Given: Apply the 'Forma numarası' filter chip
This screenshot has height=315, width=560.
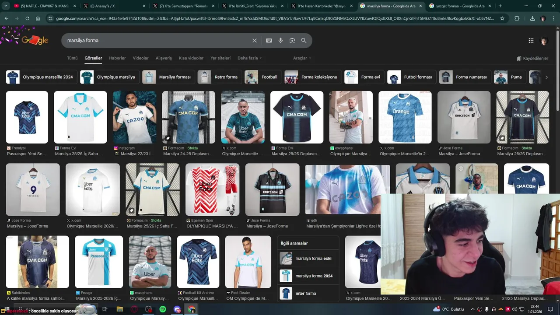Looking at the screenshot, I should click(465, 77).
